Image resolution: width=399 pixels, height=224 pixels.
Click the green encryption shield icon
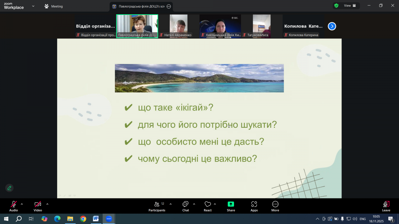336,6
